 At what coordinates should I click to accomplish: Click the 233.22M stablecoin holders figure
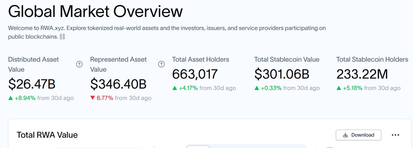(362, 74)
